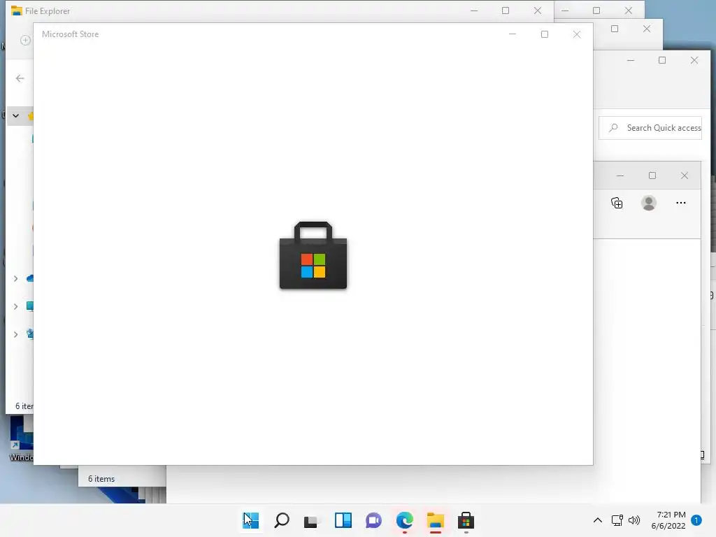The height and width of the screenshot is (537, 716).
Task: Switch to Microsoft Edge on taskbar
Action: click(405, 520)
